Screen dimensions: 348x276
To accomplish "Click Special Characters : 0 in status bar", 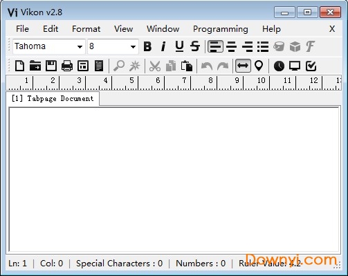I will pyautogui.click(x=119, y=264).
